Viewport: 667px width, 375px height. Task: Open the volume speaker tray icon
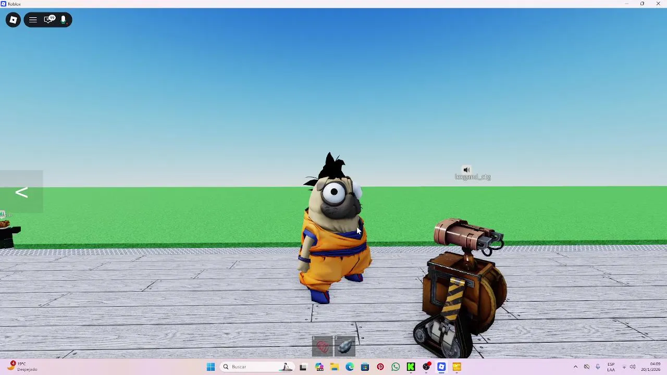tap(633, 367)
